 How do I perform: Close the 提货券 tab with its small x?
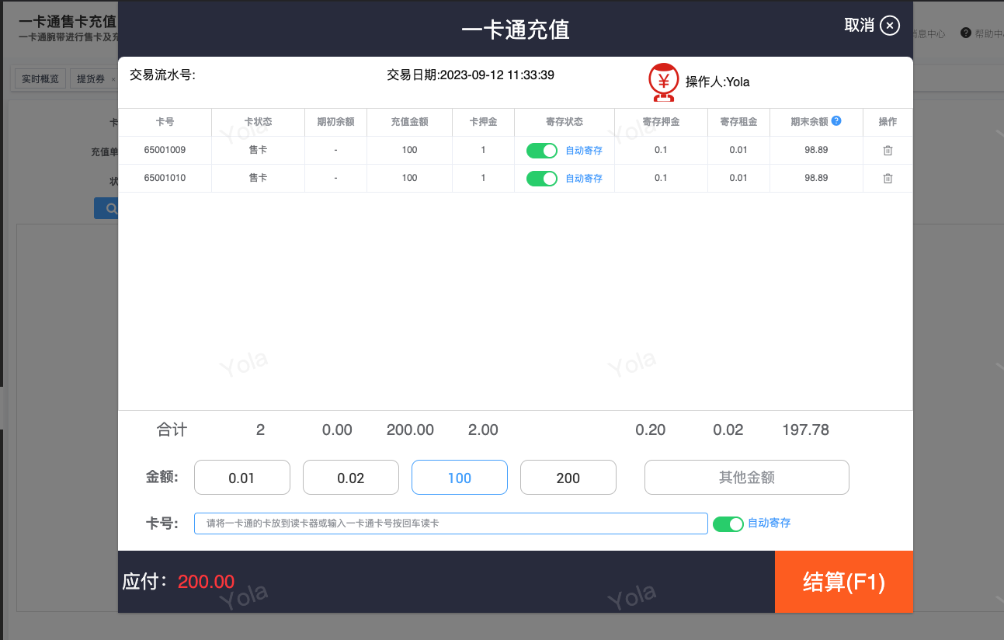click(x=113, y=79)
